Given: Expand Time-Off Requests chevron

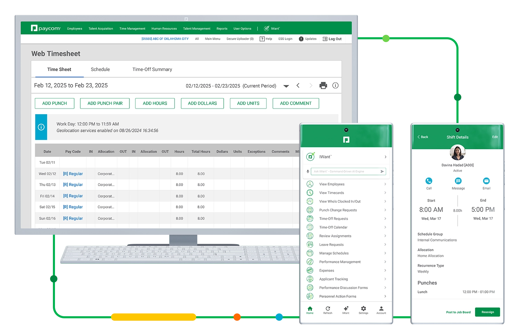Looking at the screenshot, I should [385, 218].
